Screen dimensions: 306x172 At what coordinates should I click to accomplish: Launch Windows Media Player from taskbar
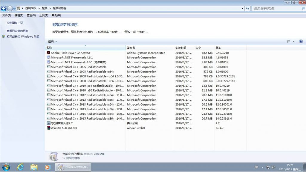point(48,167)
